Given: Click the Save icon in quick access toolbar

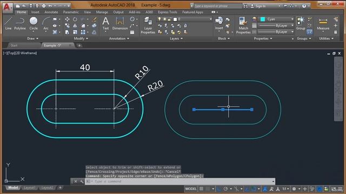Looking at the screenshot, I should pyautogui.click(x=31, y=6).
